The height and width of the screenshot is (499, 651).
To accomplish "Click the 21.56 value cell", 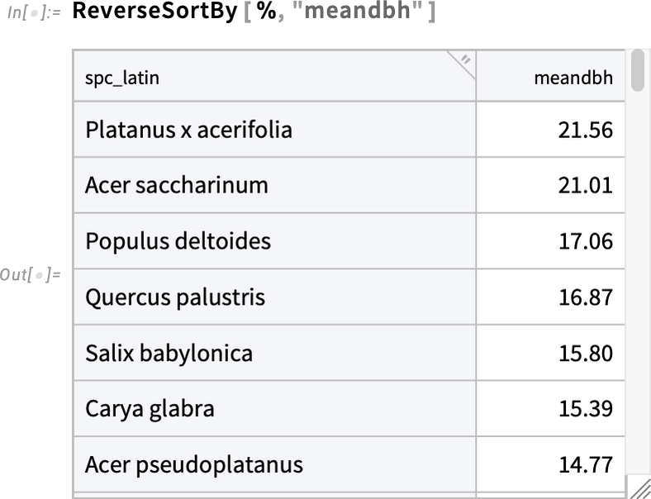I will tap(550, 130).
